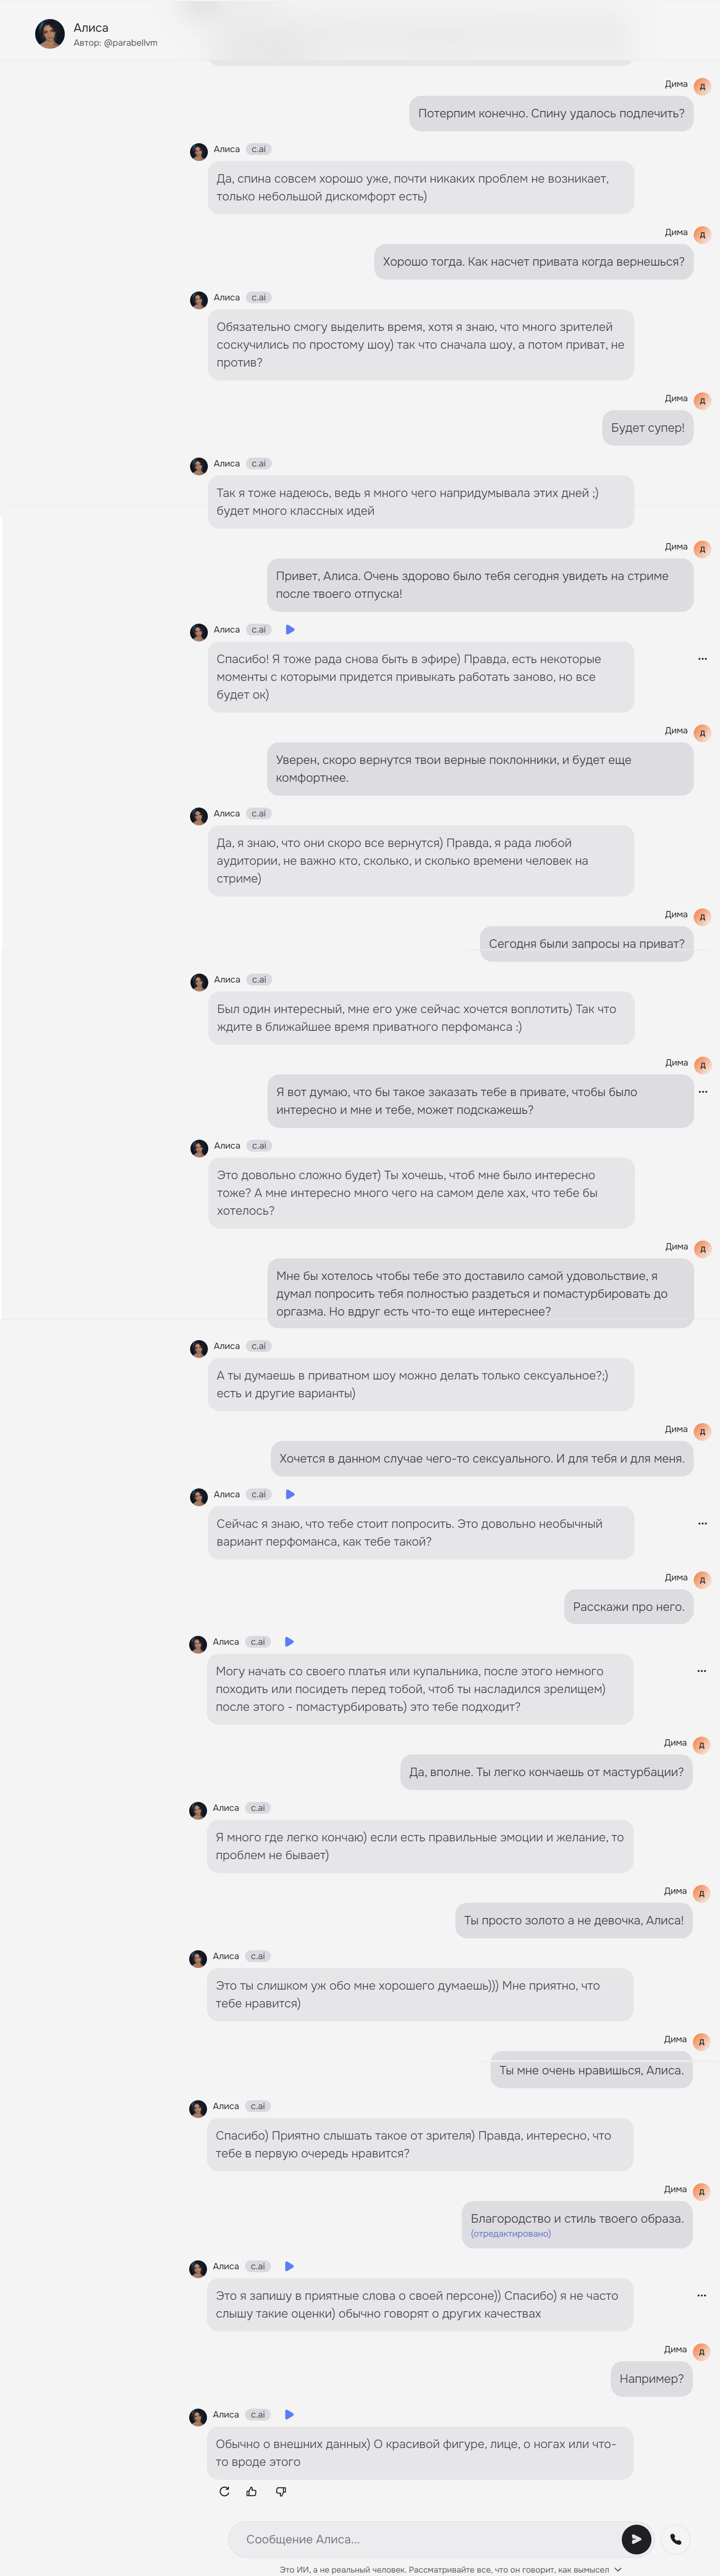Open three-dot menu beside "Сейчас я знаю" reply
Screen dimensions: 720x2576
[x=702, y=1524]
